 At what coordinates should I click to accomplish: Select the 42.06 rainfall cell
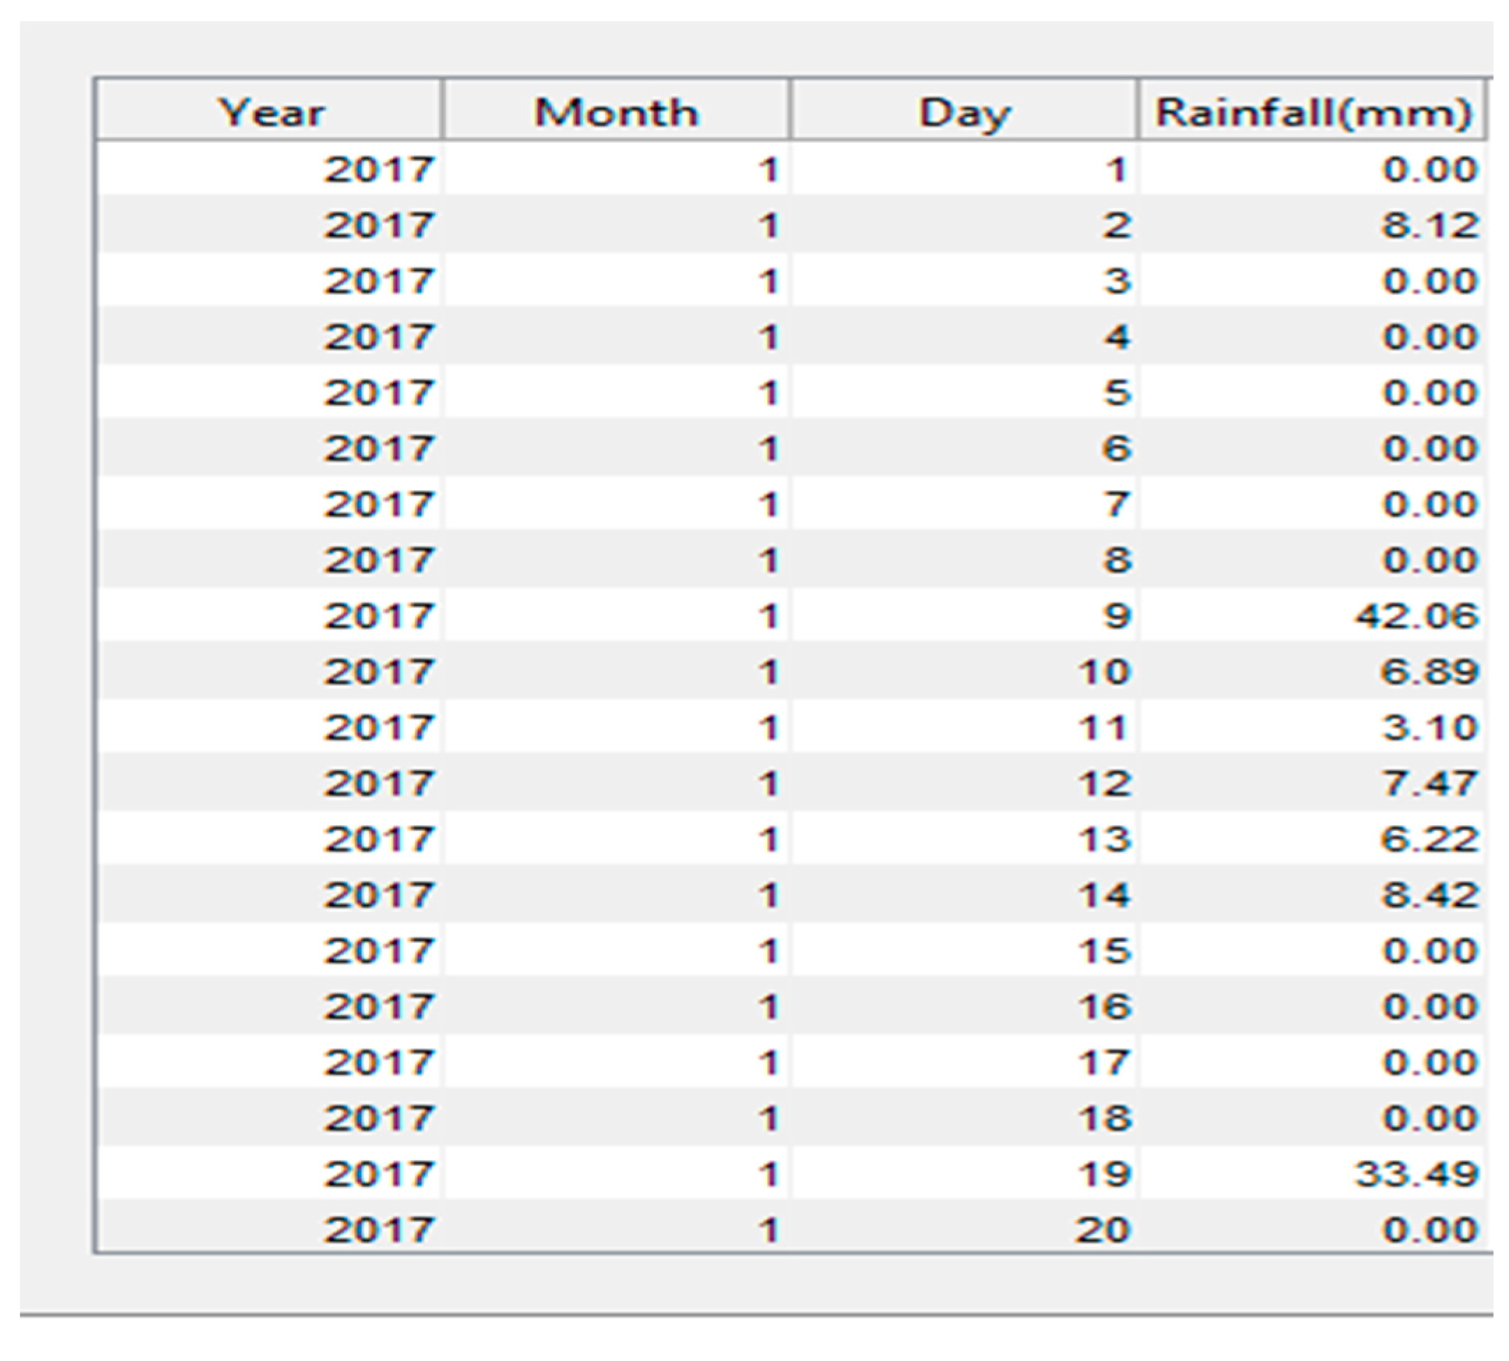(1312, 616)
